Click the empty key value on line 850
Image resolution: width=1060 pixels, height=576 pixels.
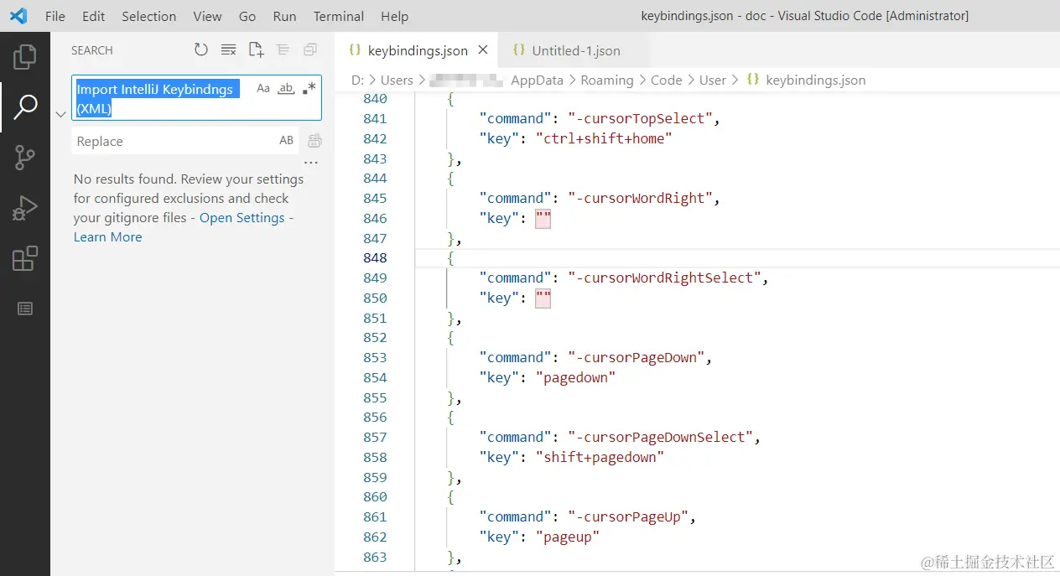pos(543,298)
